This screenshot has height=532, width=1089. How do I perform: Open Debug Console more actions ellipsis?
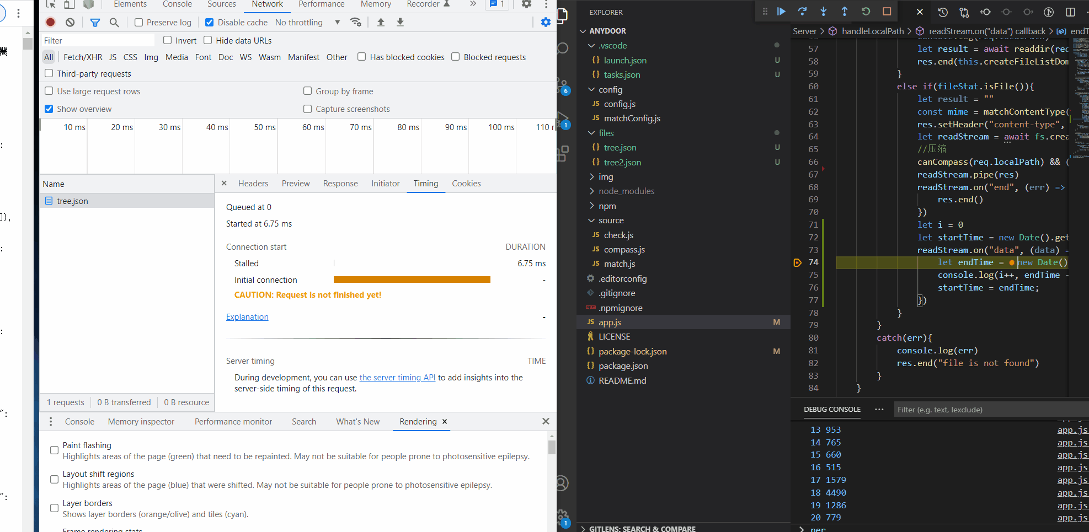tap(879, 409)
